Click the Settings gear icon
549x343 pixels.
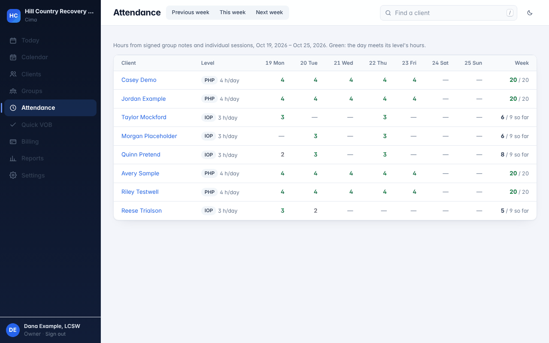[13, 175]
